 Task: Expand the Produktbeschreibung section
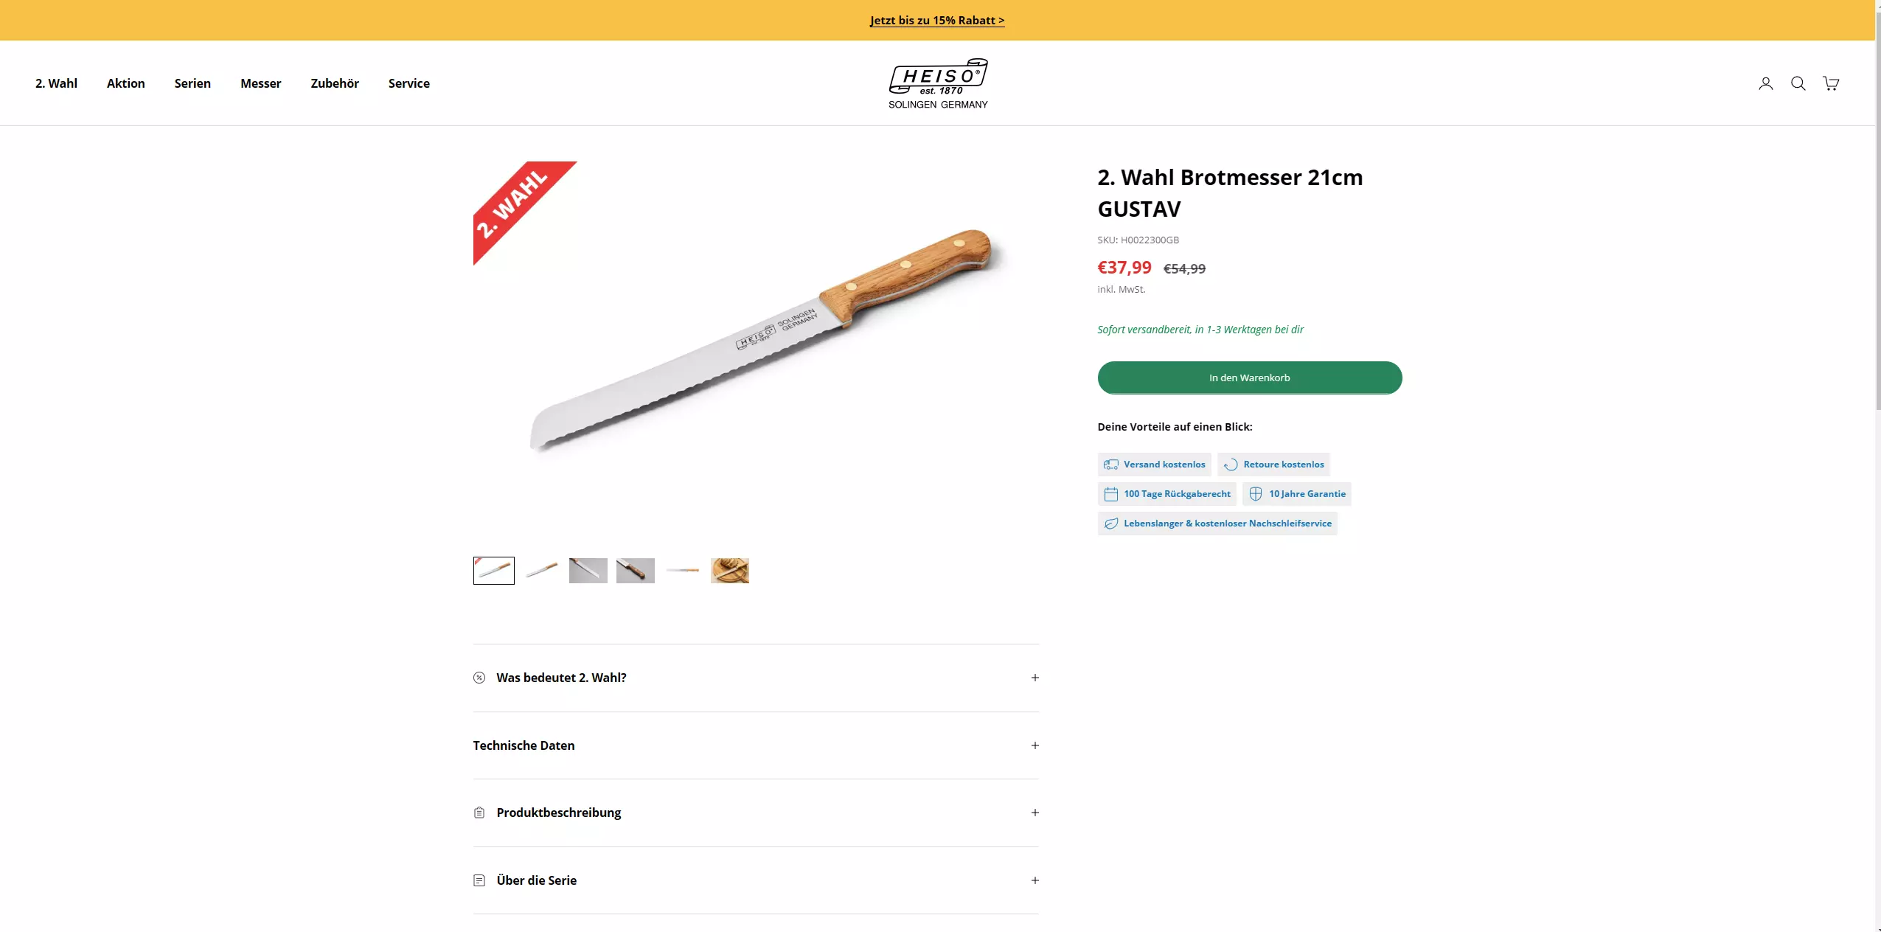[756, 813]
